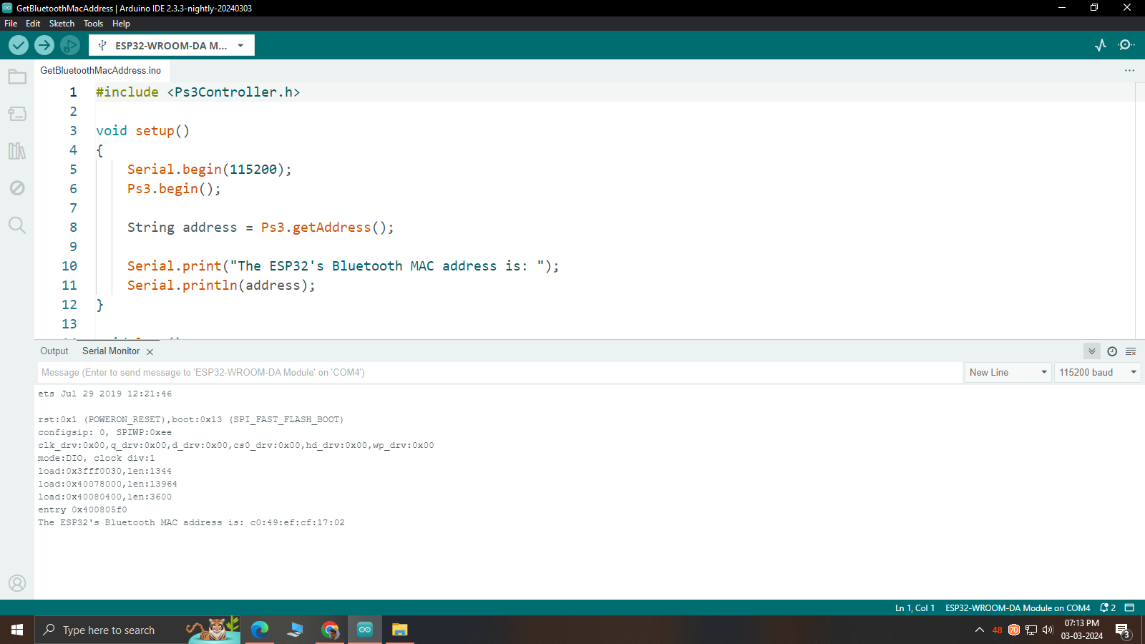1145x644 pixels.
Task: Open the Edit menu
Action: click(x=33, y=24)
